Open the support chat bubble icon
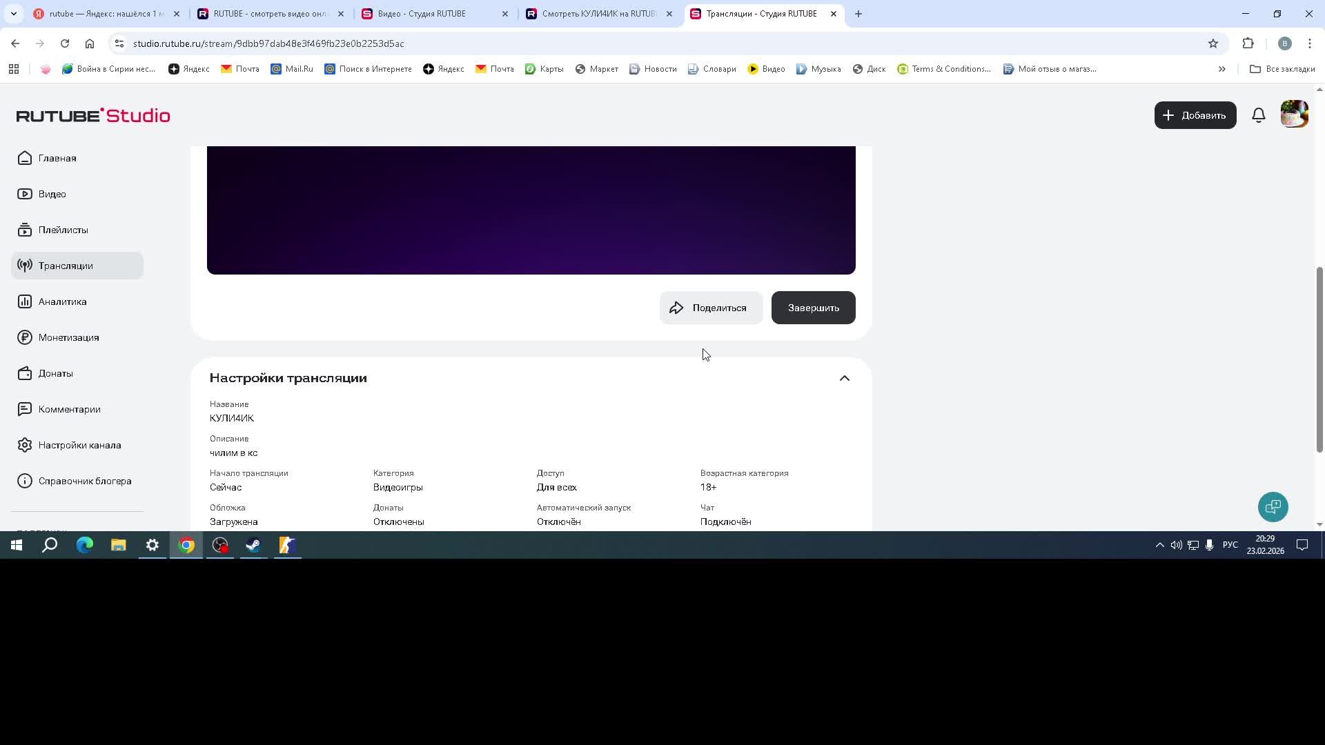Viewport: 1325px width, 745px height. tap(1273, 507)
